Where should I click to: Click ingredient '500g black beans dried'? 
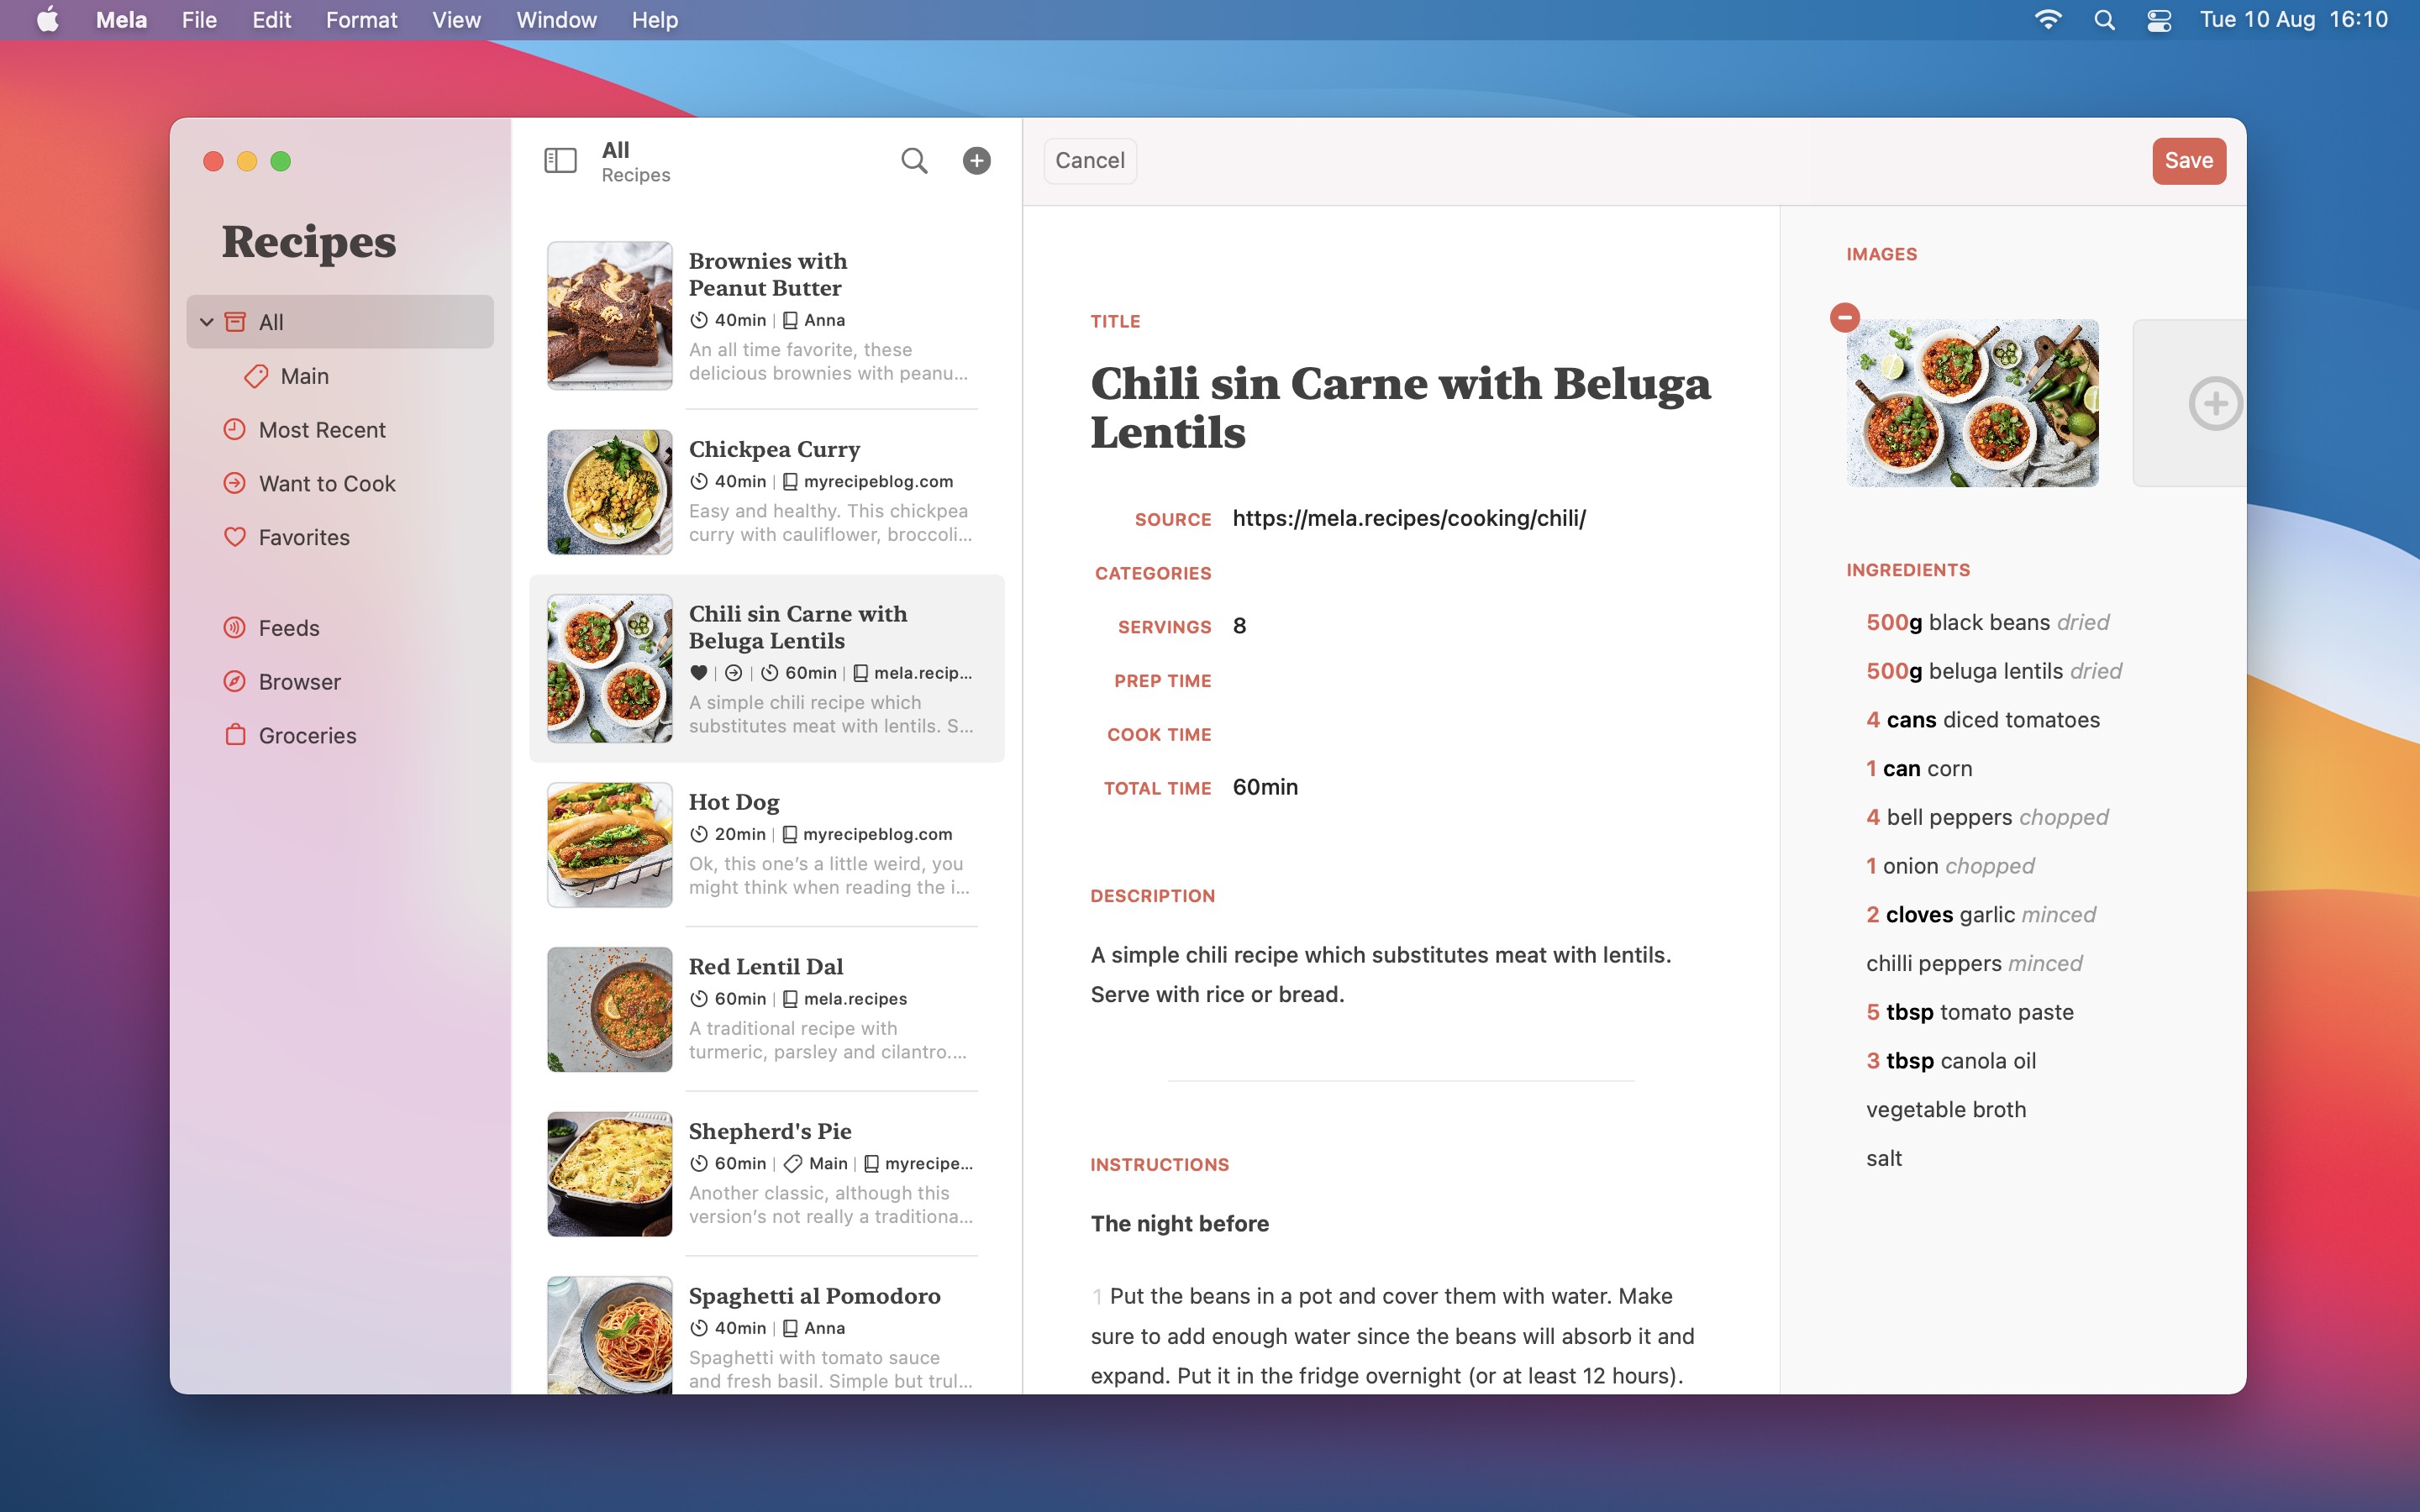(1987, 622)
